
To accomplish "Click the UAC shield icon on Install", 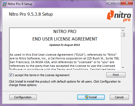I will click(87, 97).
